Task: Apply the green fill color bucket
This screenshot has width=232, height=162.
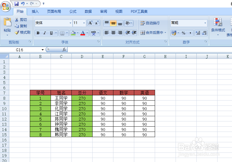Action: pyautogui.click(x=73, y=33)
